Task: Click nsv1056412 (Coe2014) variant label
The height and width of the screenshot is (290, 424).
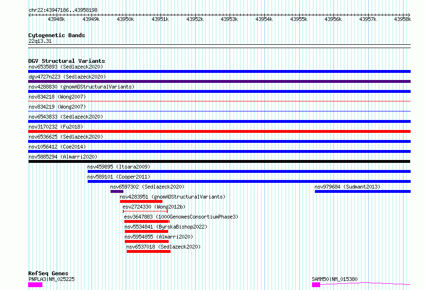Action: (x=57, y=147)
